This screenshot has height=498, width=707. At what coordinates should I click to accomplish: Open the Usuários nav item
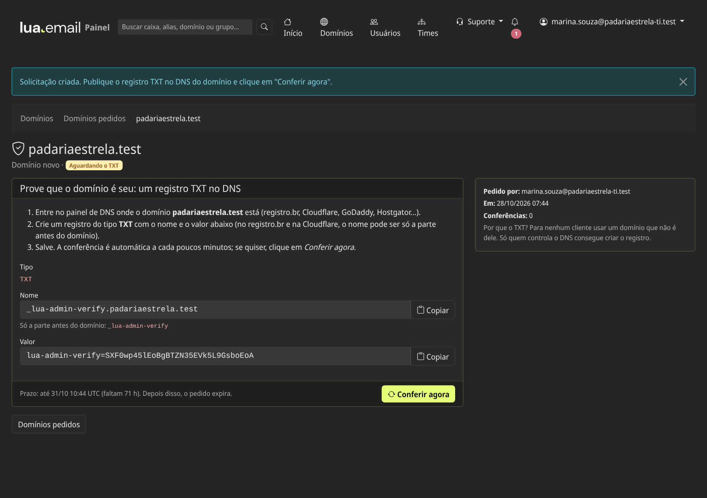[x=385, y=27]
